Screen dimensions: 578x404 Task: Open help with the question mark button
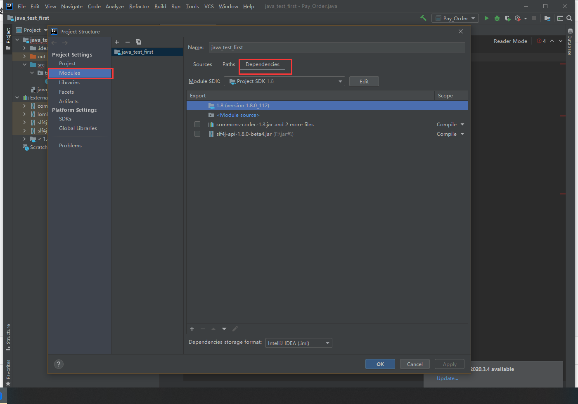59,364
